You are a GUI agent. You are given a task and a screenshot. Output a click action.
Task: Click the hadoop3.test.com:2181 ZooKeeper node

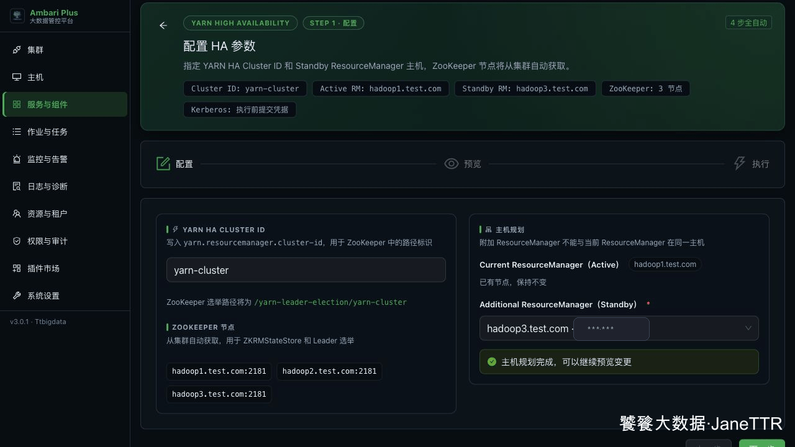(x=219, y=394)
